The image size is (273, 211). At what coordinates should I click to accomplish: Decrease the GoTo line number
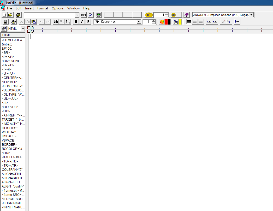pos(167,16)
